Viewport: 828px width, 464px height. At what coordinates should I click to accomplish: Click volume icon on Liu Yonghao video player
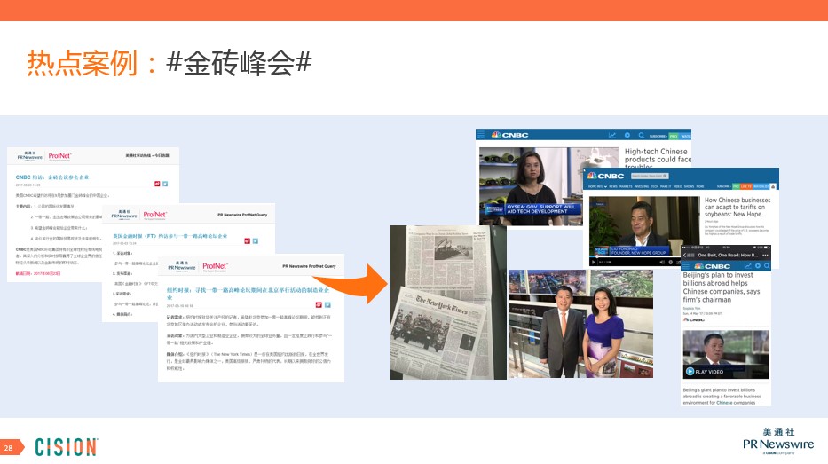click(x=662, y=262)
